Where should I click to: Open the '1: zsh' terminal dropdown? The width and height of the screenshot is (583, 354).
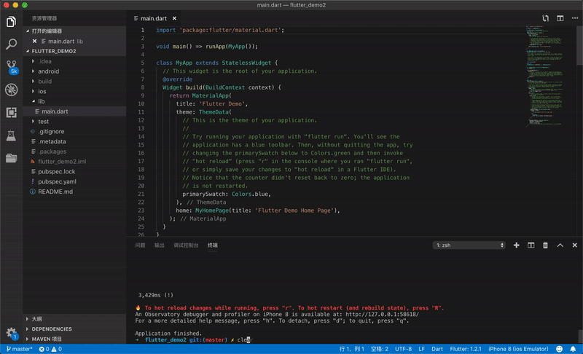pos(469,245)
